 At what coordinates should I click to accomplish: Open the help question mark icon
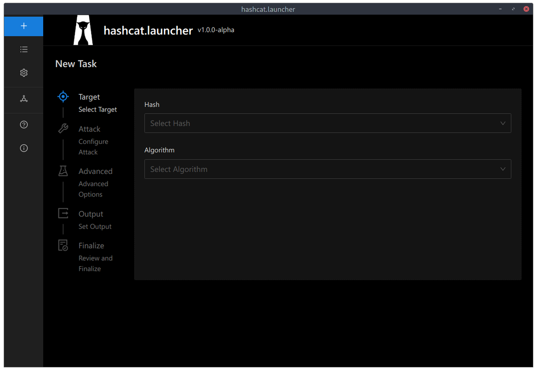24,125
